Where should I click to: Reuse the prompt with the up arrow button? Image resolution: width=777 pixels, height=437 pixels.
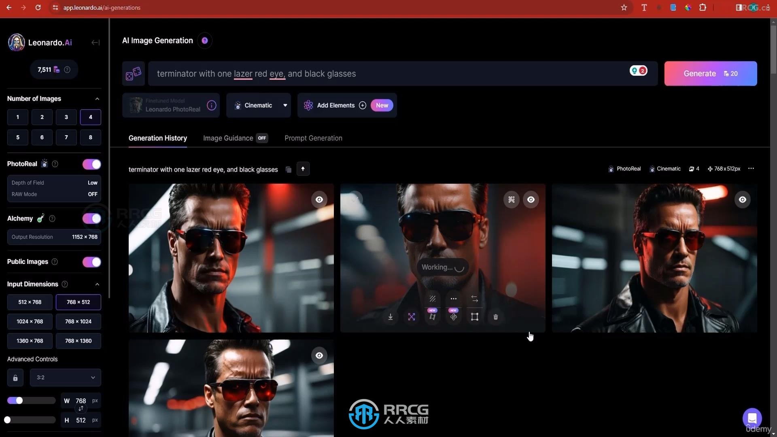click(x=303, y=169)
